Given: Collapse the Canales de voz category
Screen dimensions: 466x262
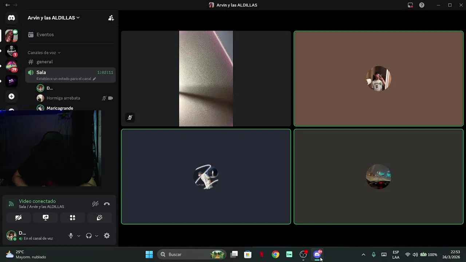Looking at the screenshot, I should 44,53.
